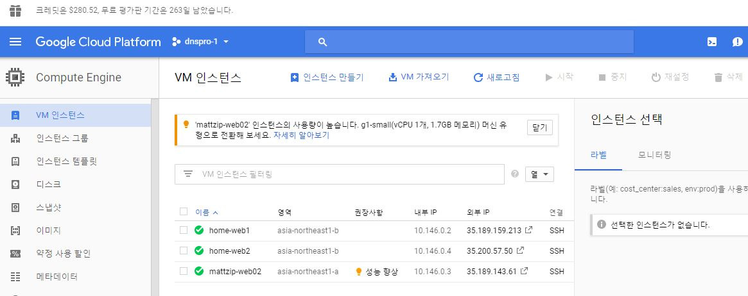Click the 스냅샷 sidebar icon
The width and height of the screenshot is (748, 296).
[15, 208]
